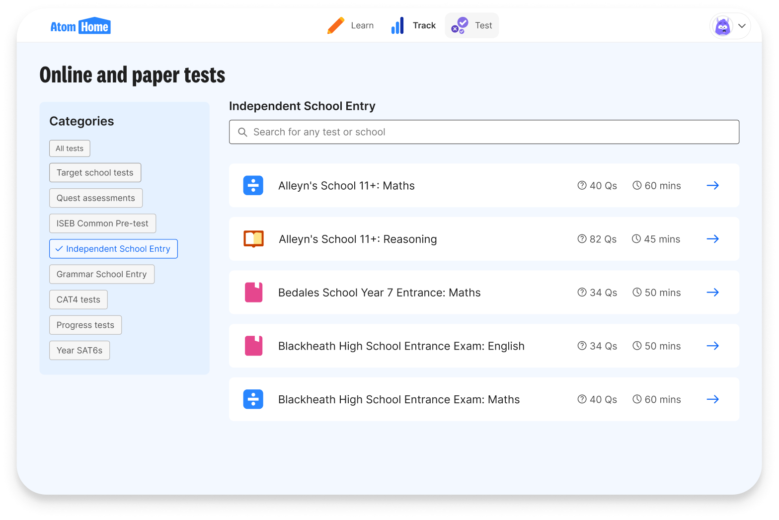Click 40 Qs on Blackheath Maths row

597,399
